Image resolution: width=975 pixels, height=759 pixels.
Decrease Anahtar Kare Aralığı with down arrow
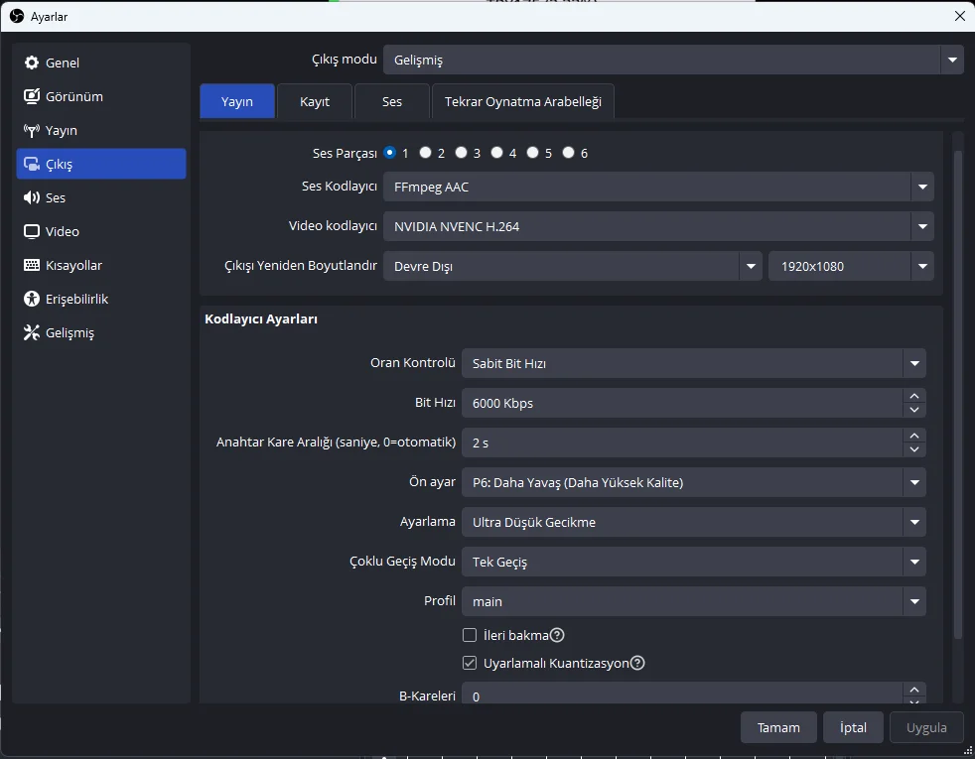pos(914,449)
